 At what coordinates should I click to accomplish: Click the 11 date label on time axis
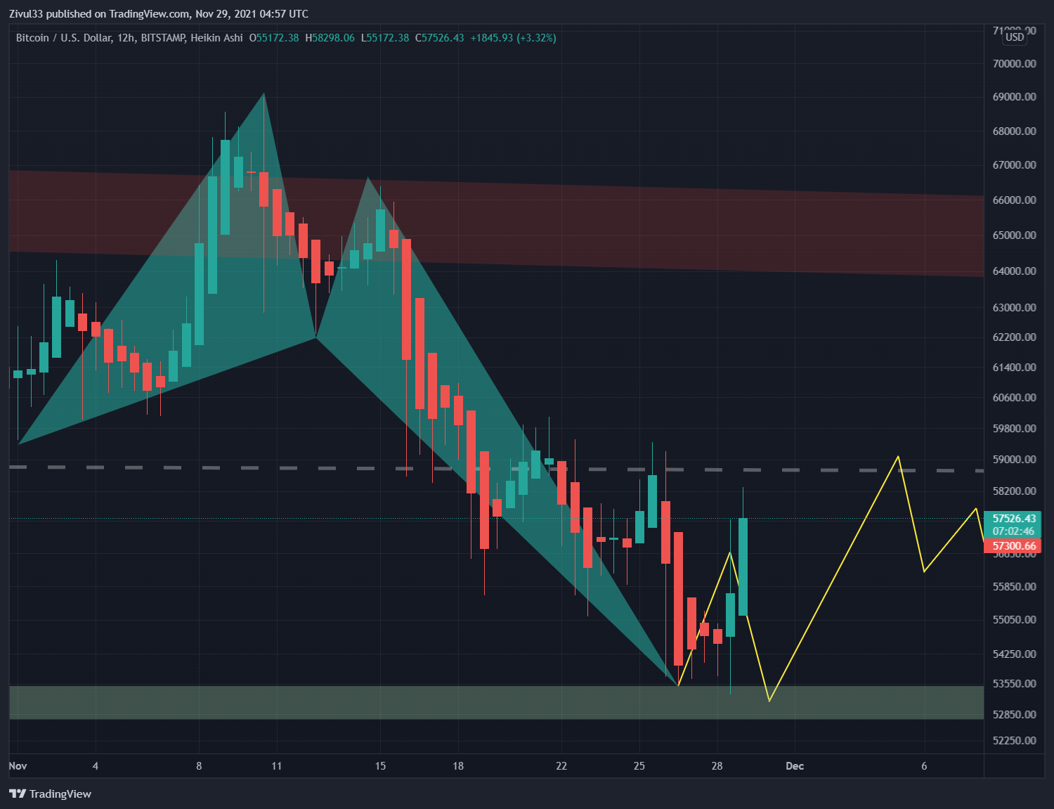(x=277, y=766)
